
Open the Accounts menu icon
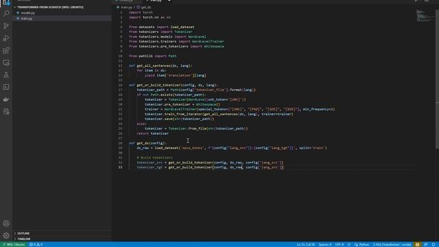pos(6,224)
